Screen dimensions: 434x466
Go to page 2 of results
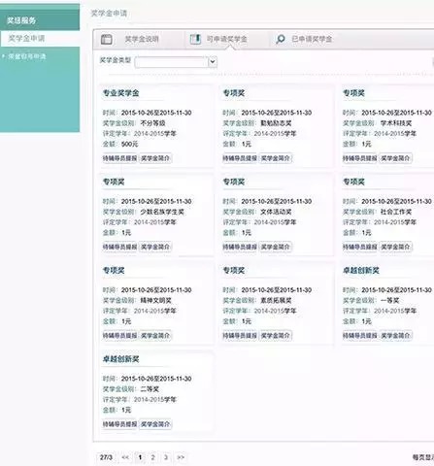click(x=153, y=457)
